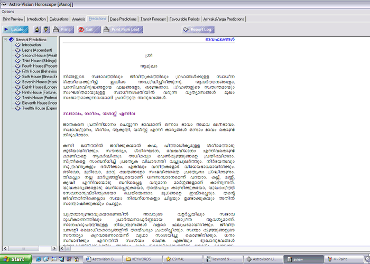Open Eleventh House (Income) tree item
The image size is (370, 264).
40,103
